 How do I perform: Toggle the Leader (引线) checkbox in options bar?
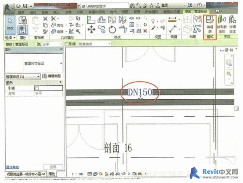(x=66, y=44)
